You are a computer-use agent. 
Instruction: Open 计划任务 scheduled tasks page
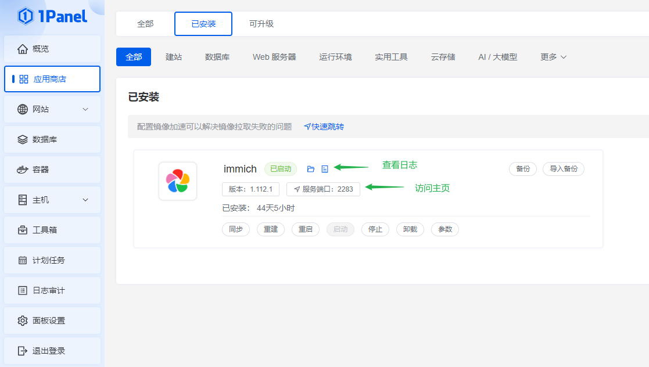[x=52, y=260]
